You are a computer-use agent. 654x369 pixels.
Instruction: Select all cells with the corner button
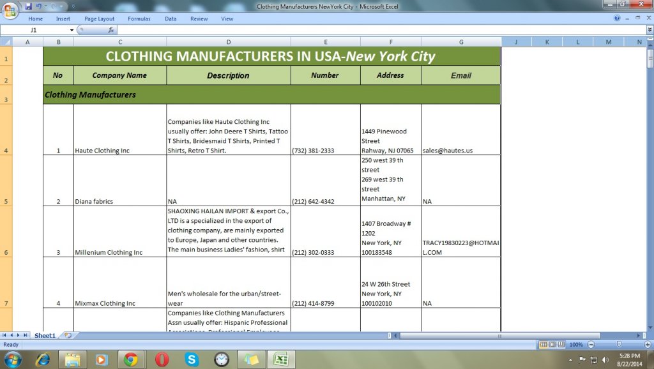(x=6, y=41)
